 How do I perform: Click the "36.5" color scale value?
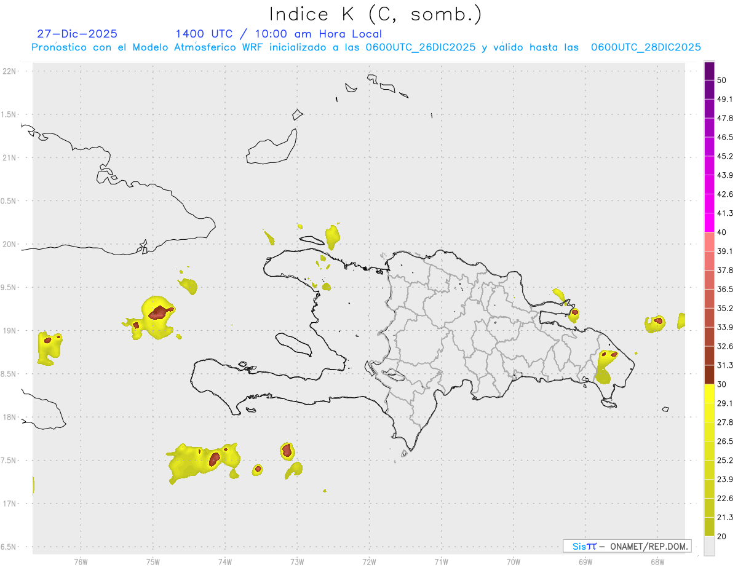725,290
